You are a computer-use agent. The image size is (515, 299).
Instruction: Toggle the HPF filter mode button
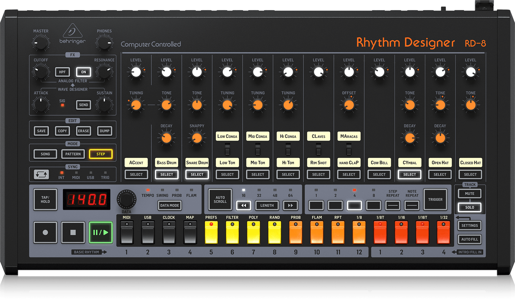tap(62, 72)
